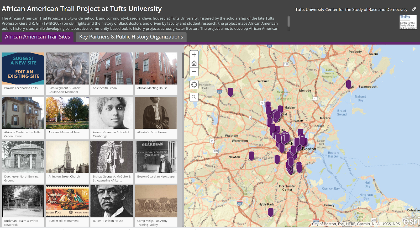
Task: Open Dorchester North Burying Ground card
Action: tap(23, 162)
